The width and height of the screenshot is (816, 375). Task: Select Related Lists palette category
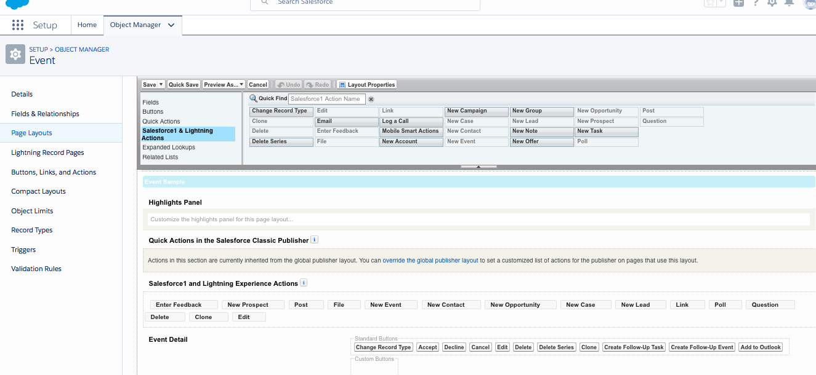tap(160, 157)
